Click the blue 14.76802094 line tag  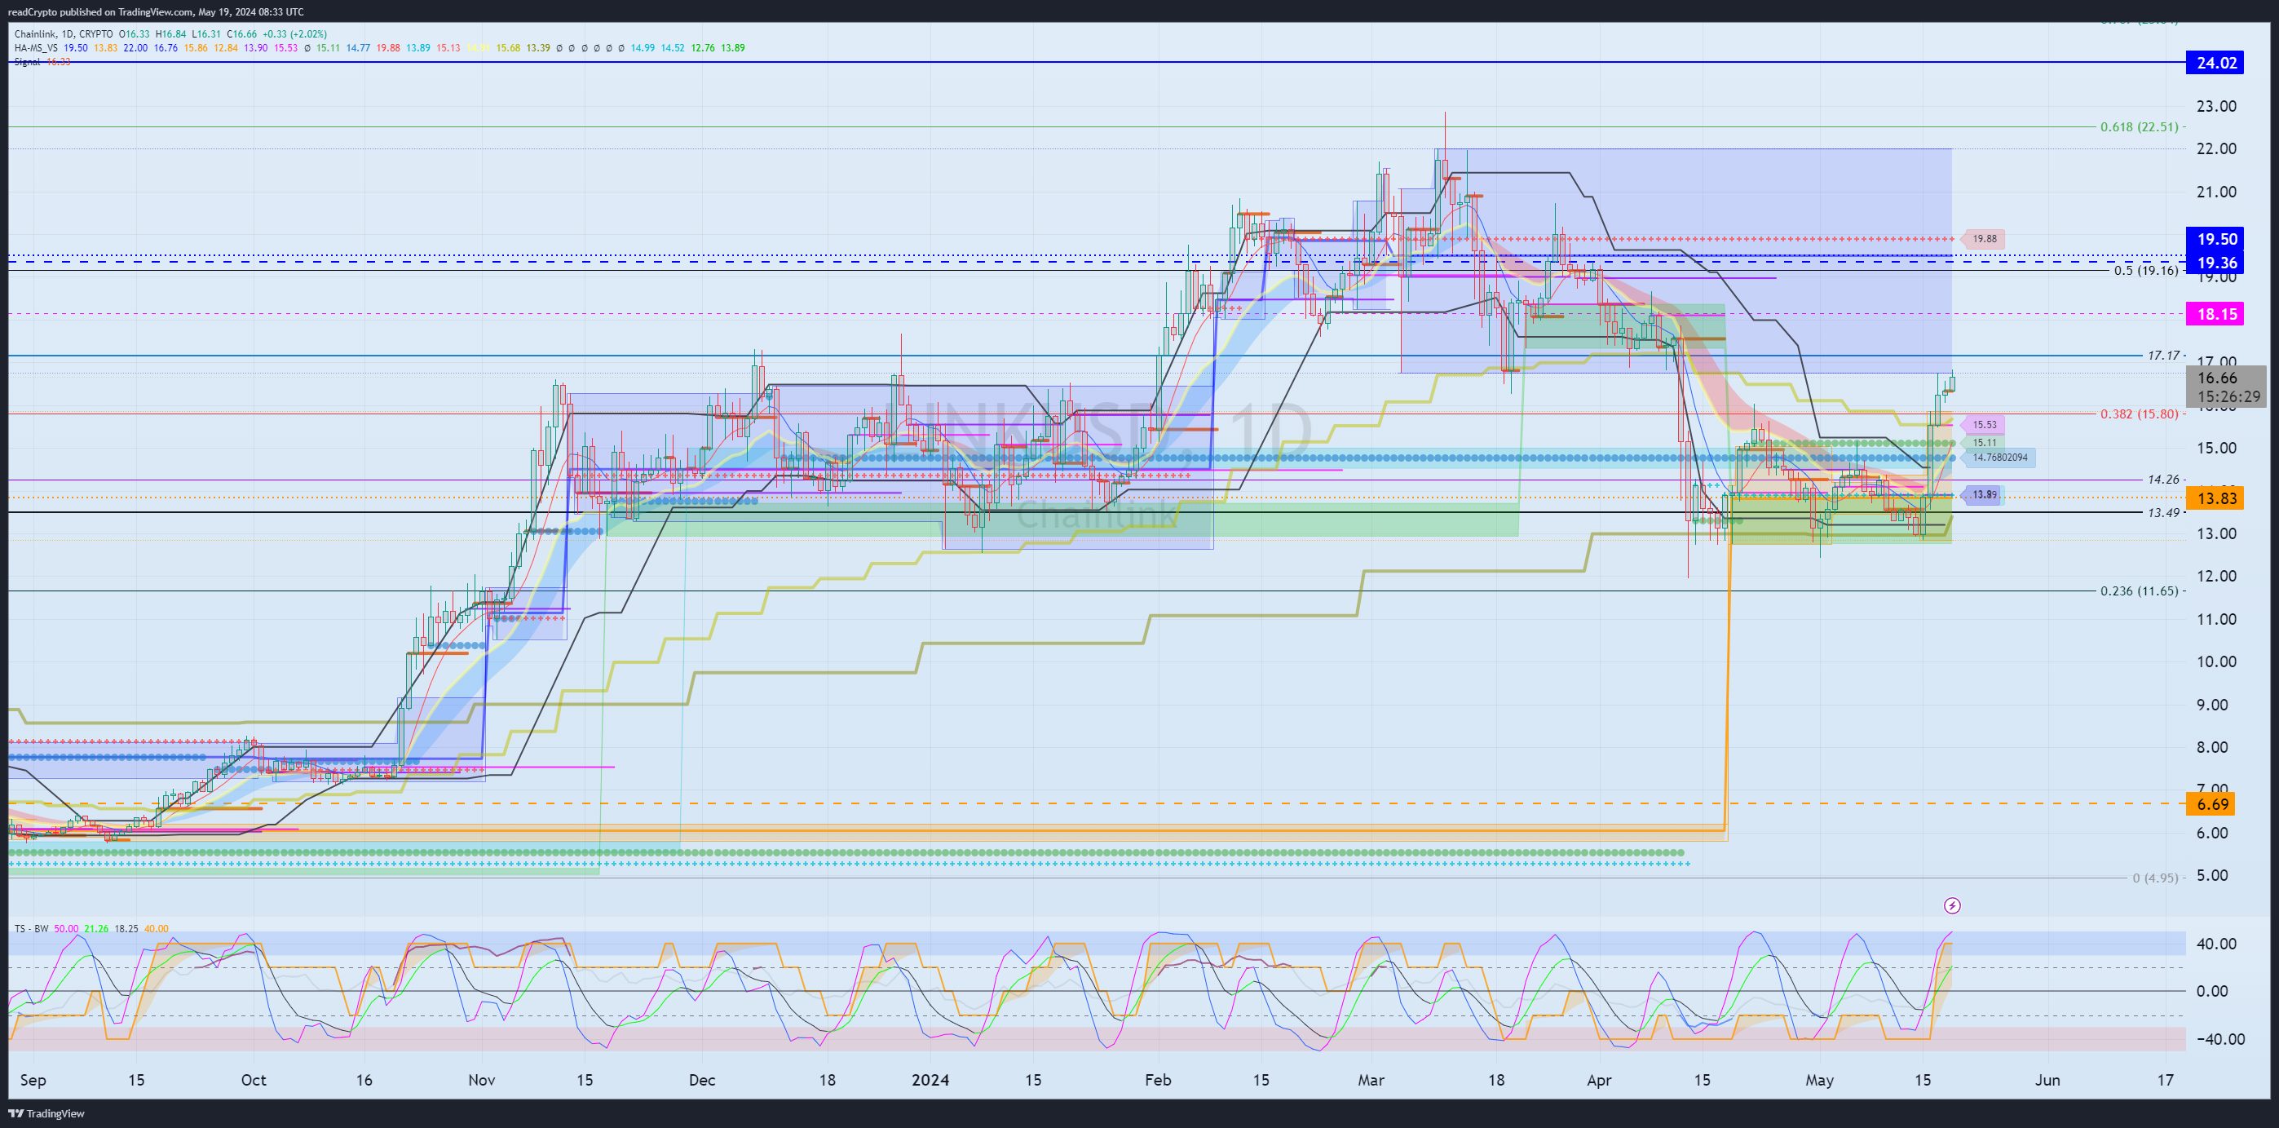(x=1999, y=458)
